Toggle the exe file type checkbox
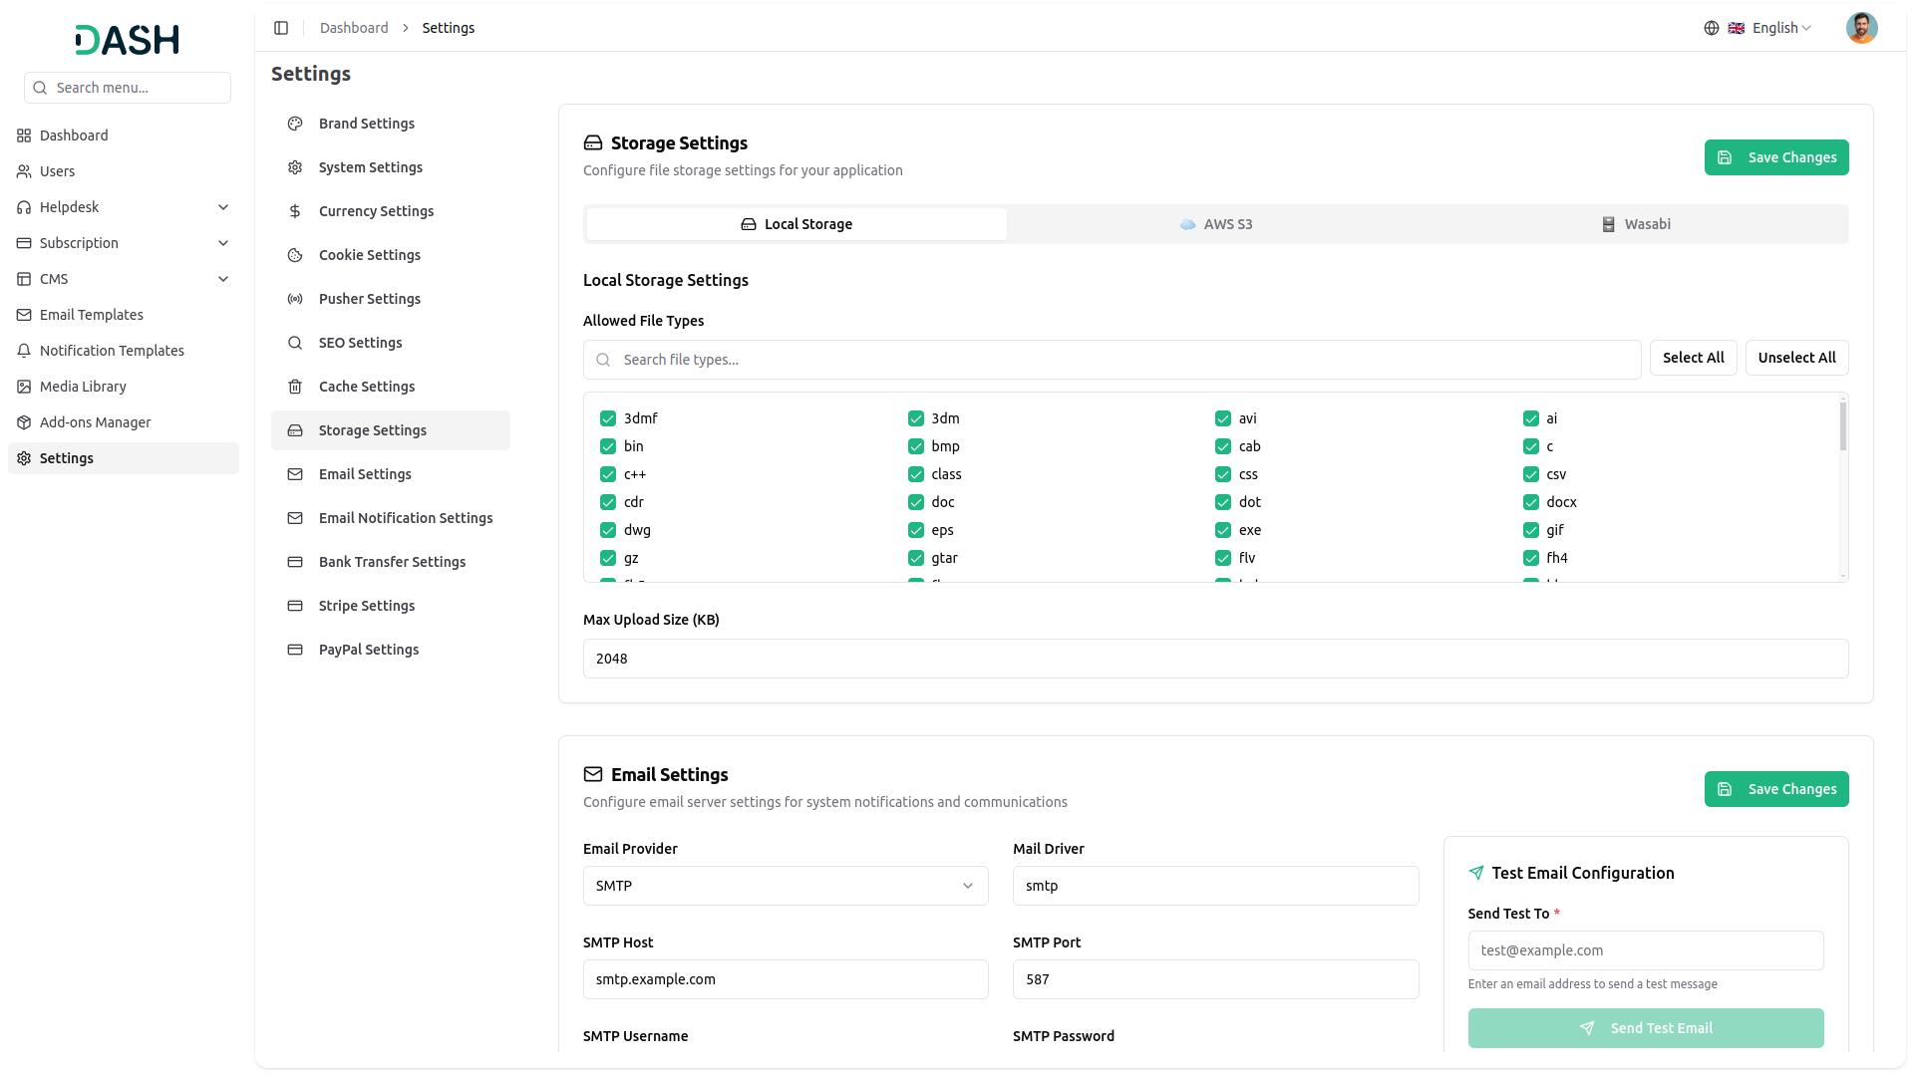 tap(1223, 530)
